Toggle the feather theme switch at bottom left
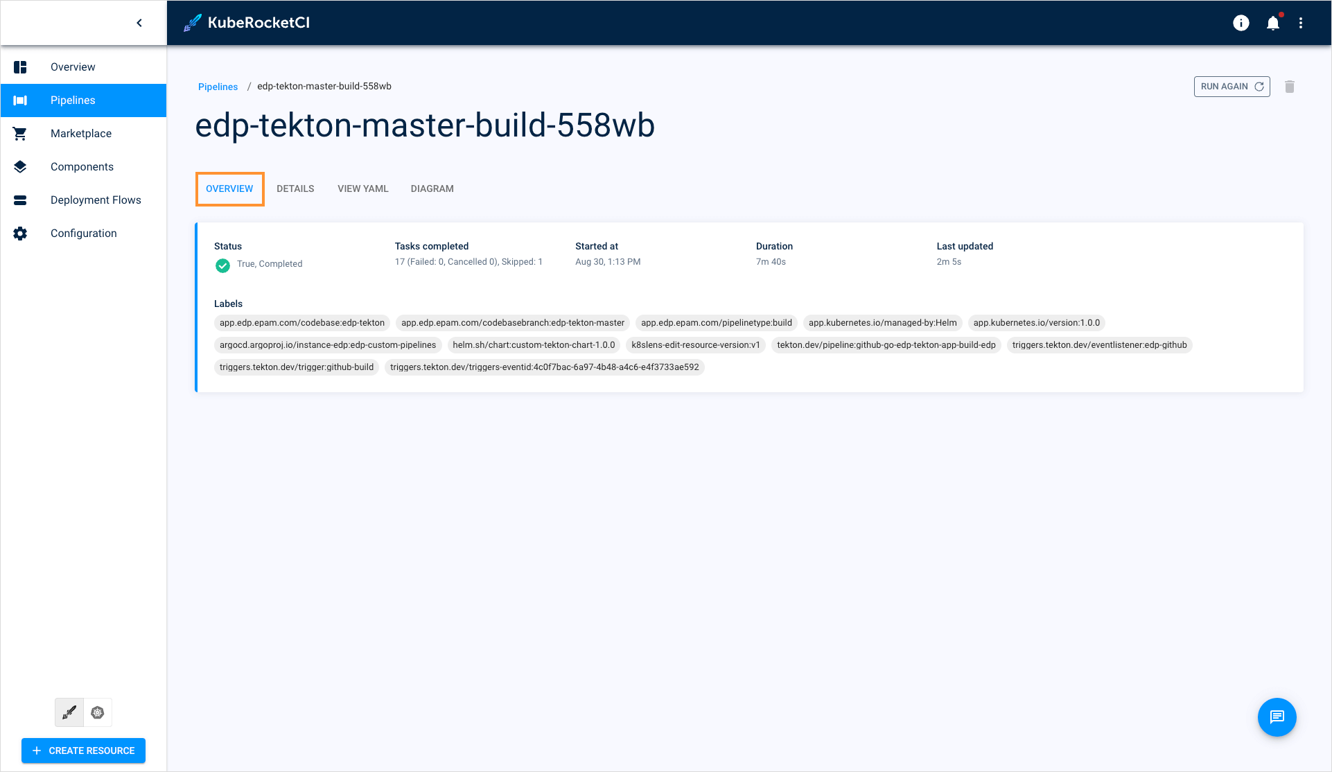This screenshot has width=1332, height=772. click(69, 712)
